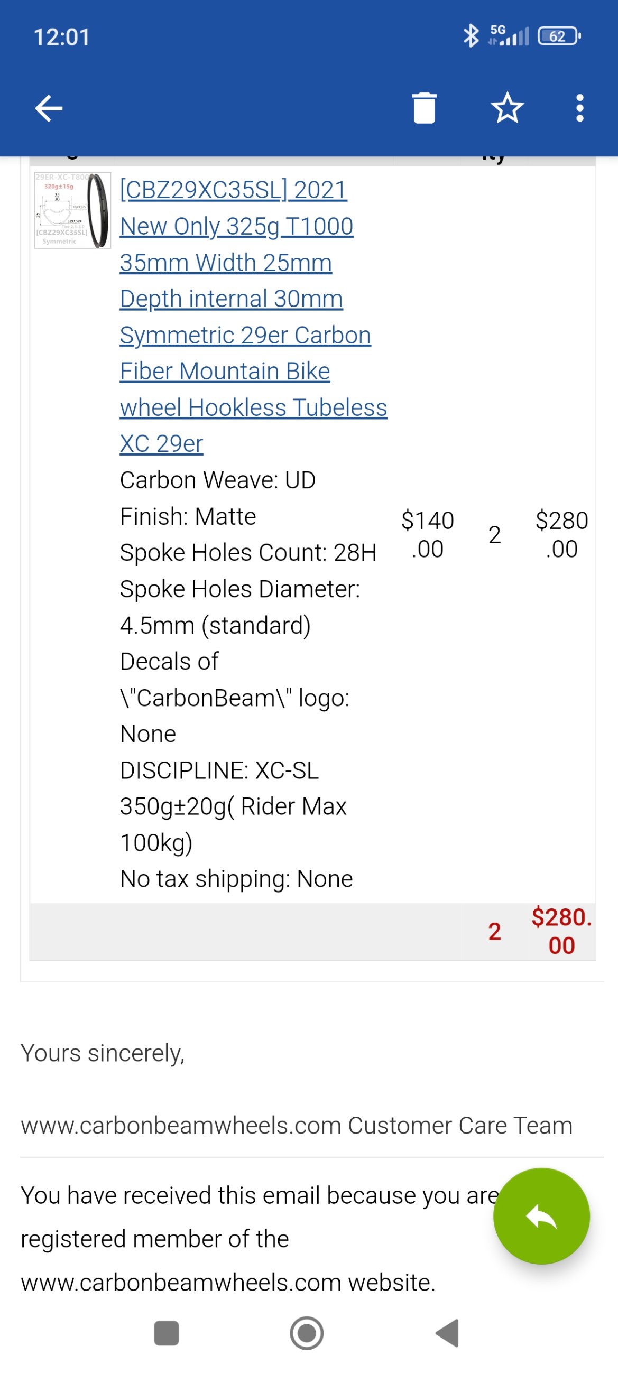The image size is (618, 1374).
Task: Tap the carbonbeamwheels.com website footer text
Action: coord(228,1282)
